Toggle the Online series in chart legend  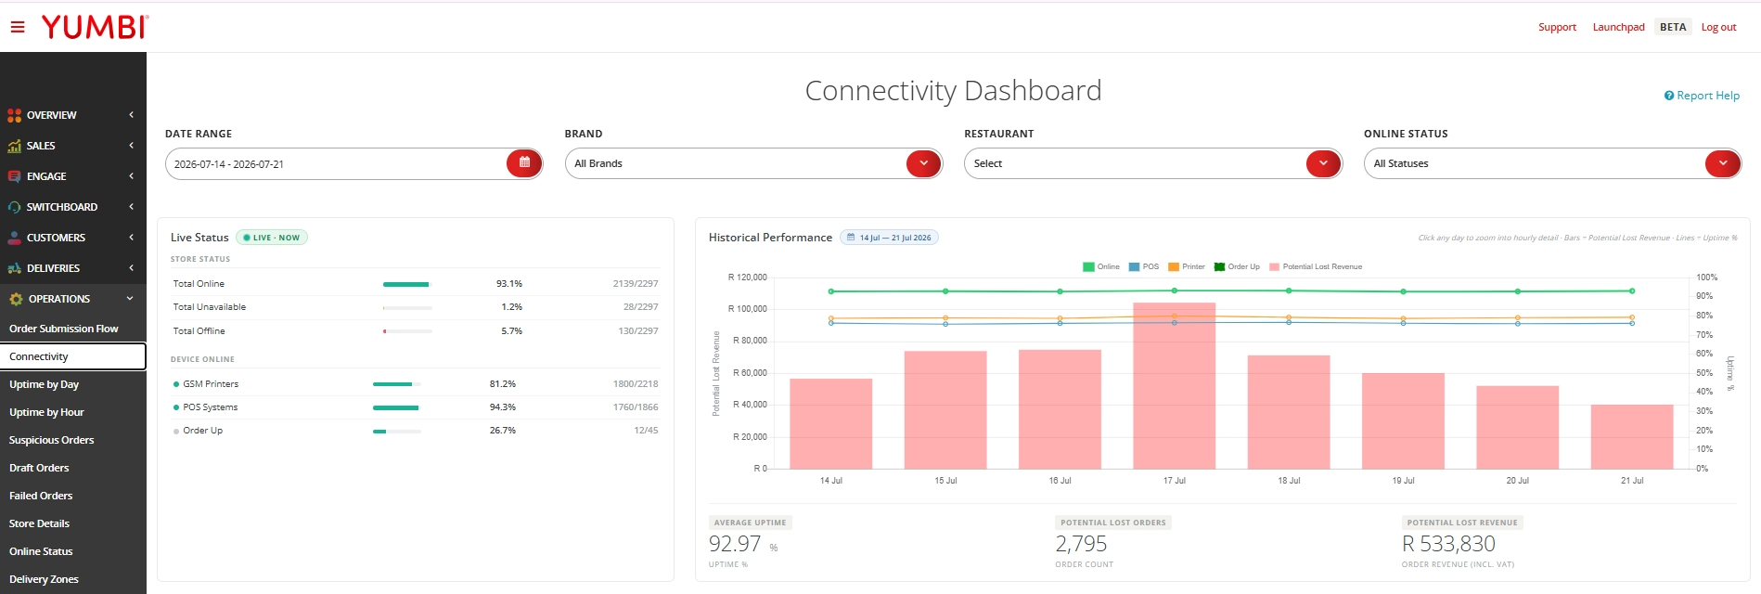(x=1101, y=266)
